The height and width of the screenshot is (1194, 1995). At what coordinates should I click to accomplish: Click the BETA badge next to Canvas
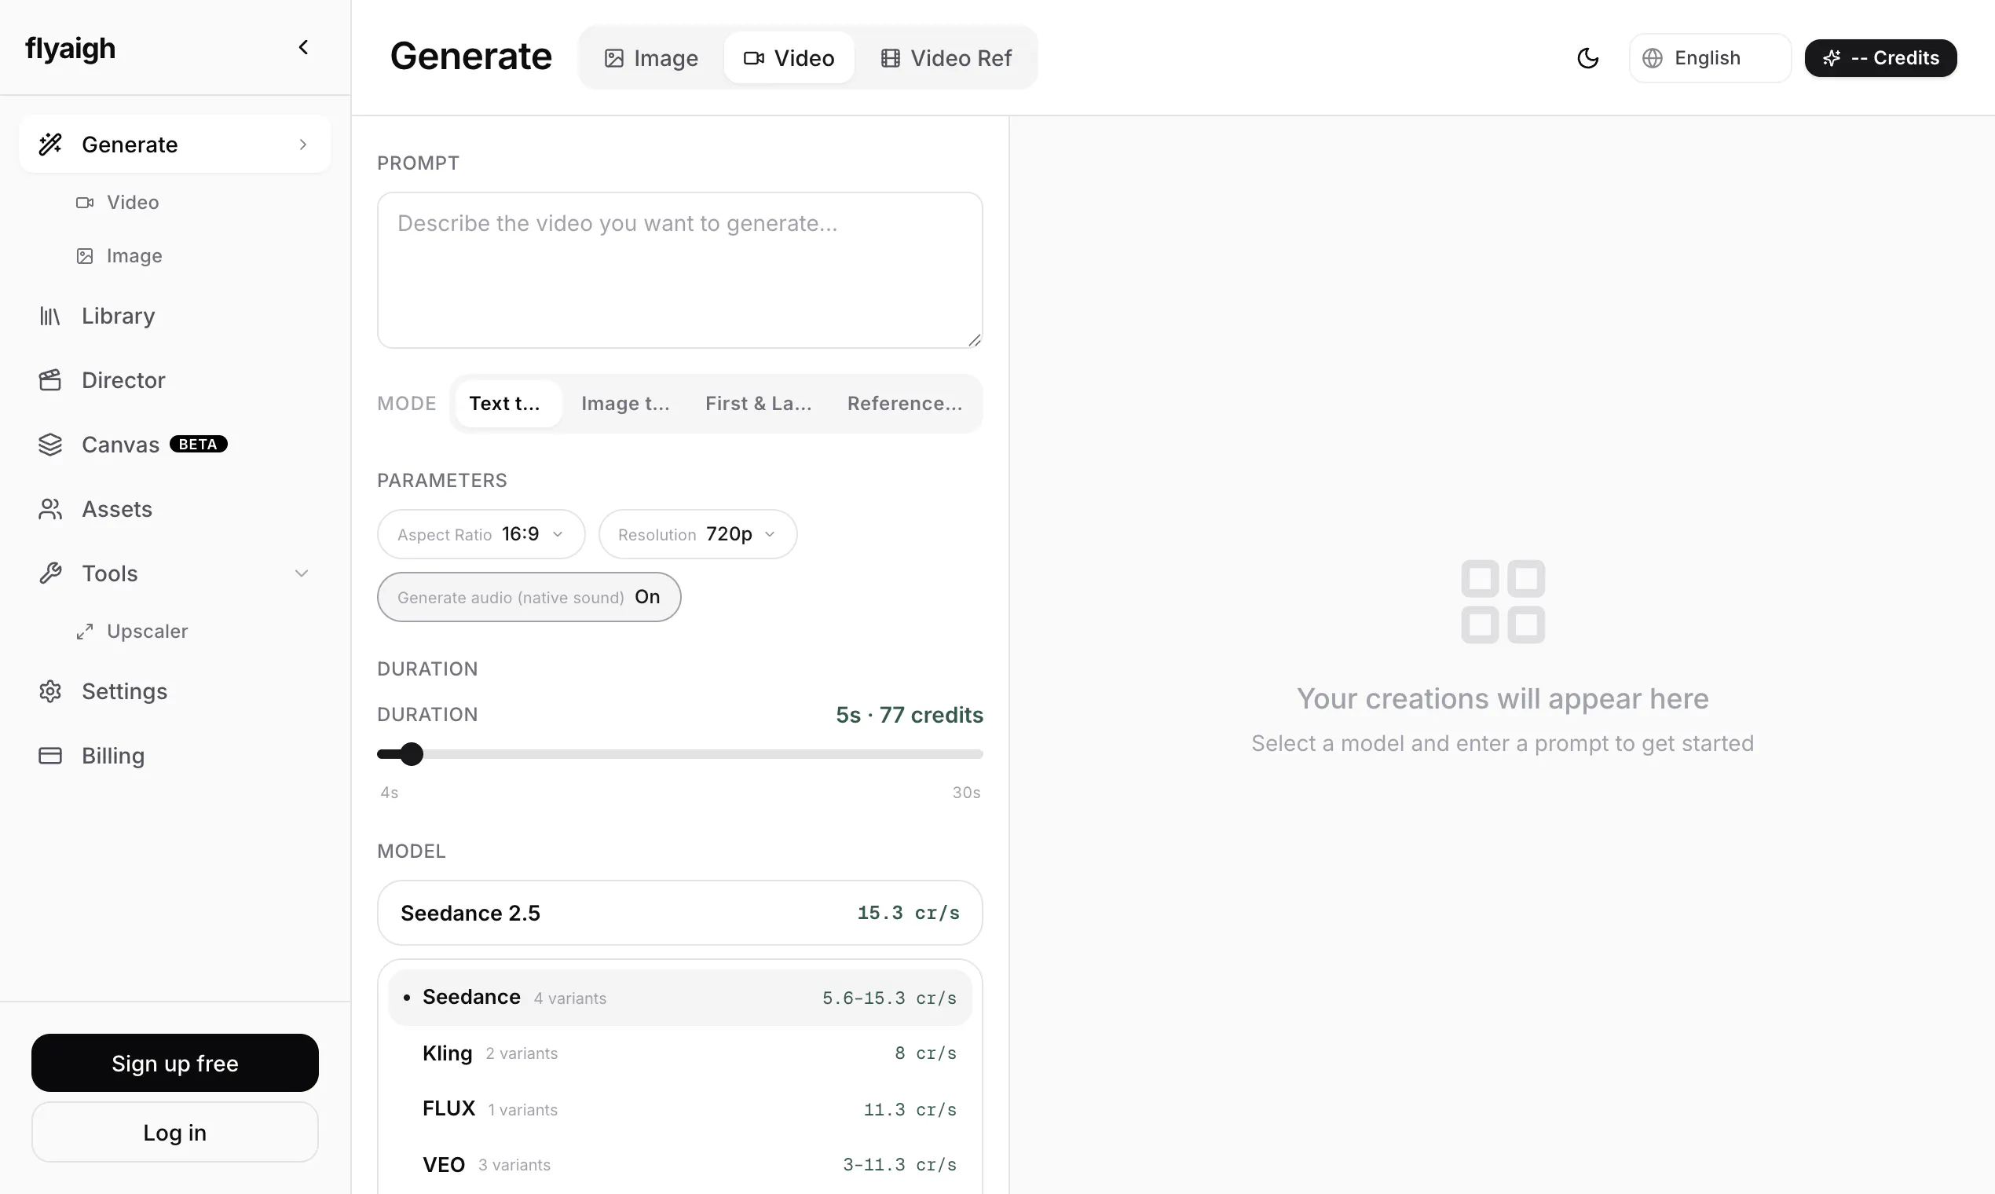[198, 444]
